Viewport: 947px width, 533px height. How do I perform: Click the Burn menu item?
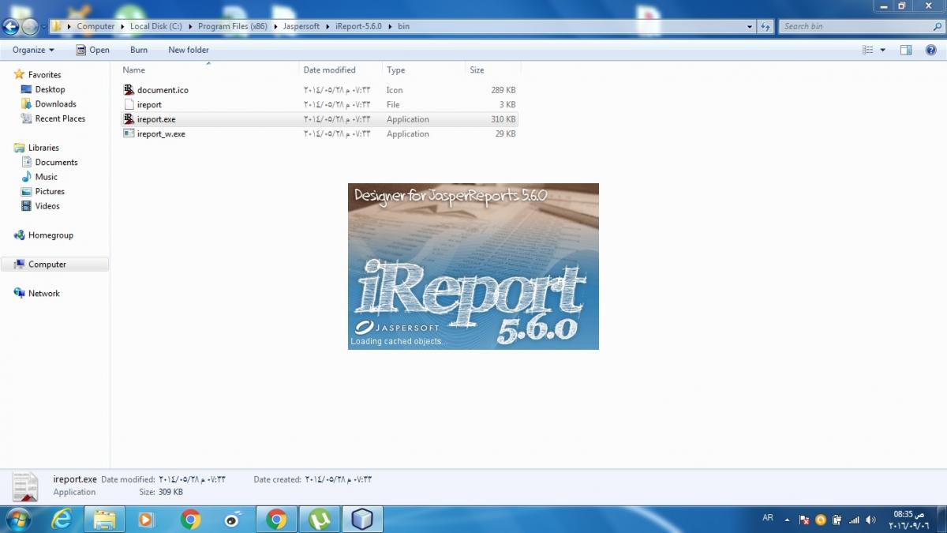pos(138,50)
